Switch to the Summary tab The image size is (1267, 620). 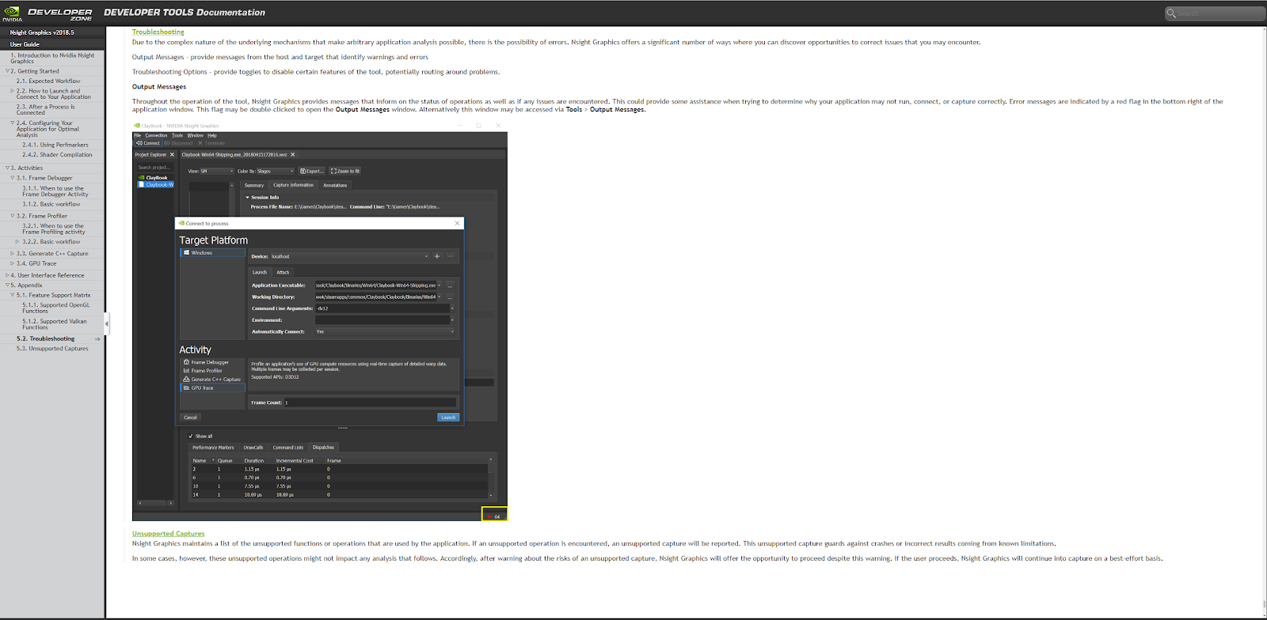tap(254, 185)
